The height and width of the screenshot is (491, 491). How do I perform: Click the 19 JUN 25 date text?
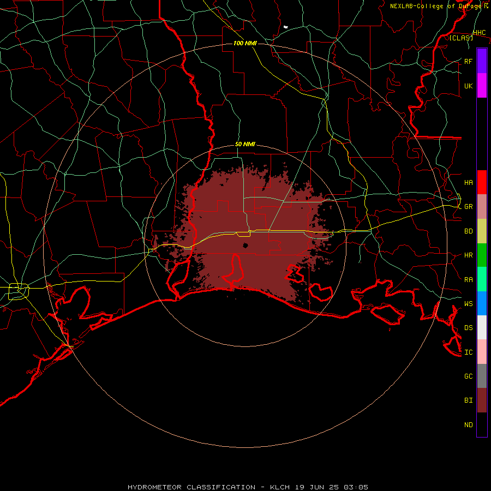(317, 487)
